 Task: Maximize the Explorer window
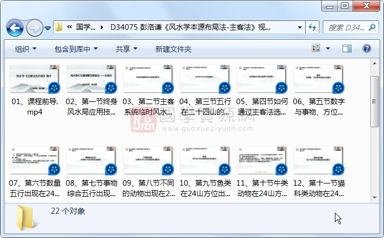pyautogui.click(x=345, y=6)
